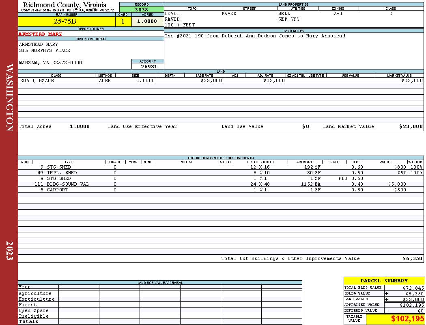Click total bldg value $72,845
The width and height of the screenshot is (426, 325).
[x=413, y=288]
